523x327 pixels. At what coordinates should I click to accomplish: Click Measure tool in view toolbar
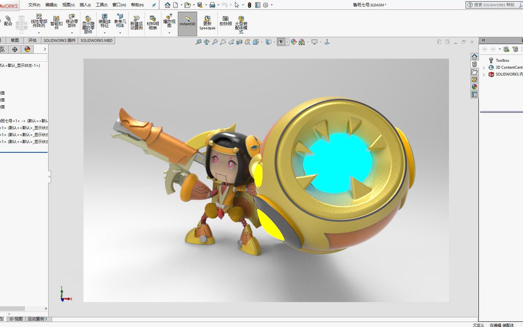coord(198,42)
